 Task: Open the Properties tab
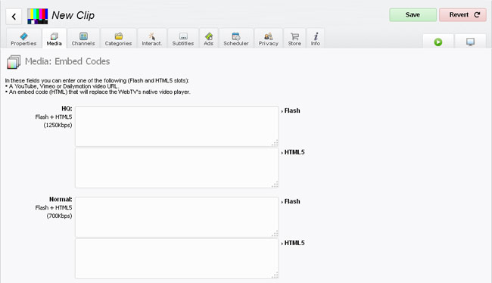(23, 39)
